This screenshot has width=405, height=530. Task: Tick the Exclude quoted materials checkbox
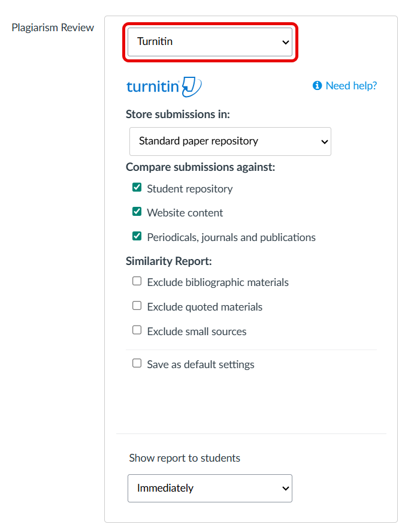point(137,306)
